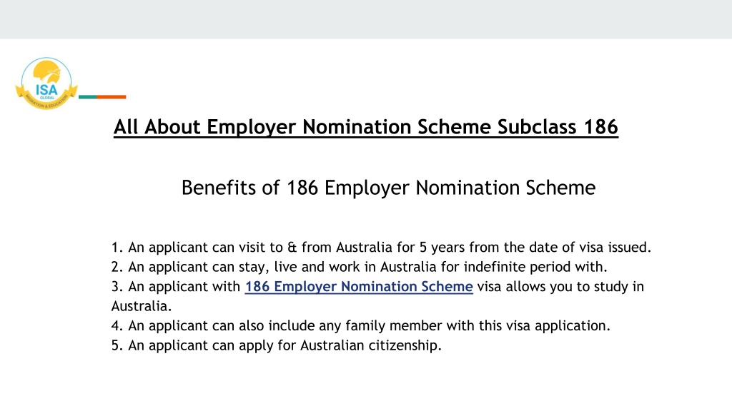Click the teal segment of the line beside the logo
The width and height of the screenshot is (732, 411).
pyautogui.click(x=87, y=97)
